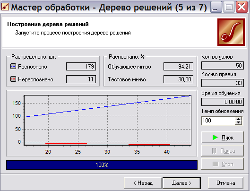Click the Обучающее мн-во label

point(129,67)
